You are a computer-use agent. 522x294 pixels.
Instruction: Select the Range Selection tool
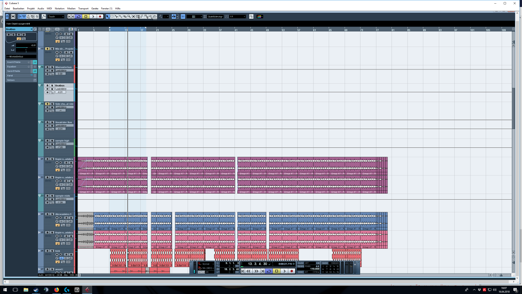point(112,16)
